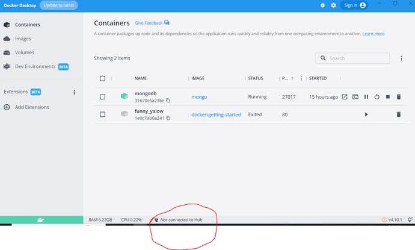Open the Learn more link

click(x=373, y=34)
